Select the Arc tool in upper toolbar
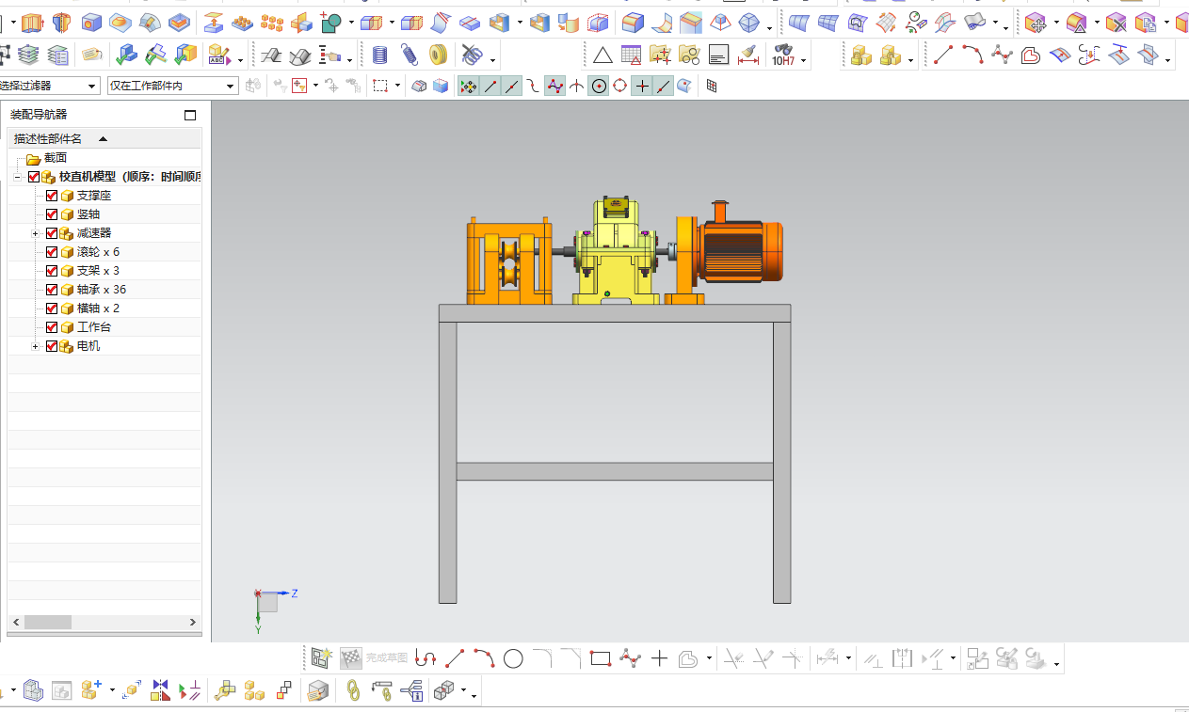This screenshot has width=1189, height=712. (972, 55)
